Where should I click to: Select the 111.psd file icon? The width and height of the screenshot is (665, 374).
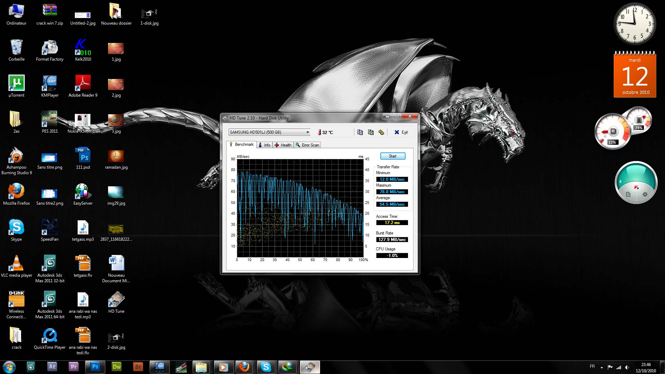point(83,158)
